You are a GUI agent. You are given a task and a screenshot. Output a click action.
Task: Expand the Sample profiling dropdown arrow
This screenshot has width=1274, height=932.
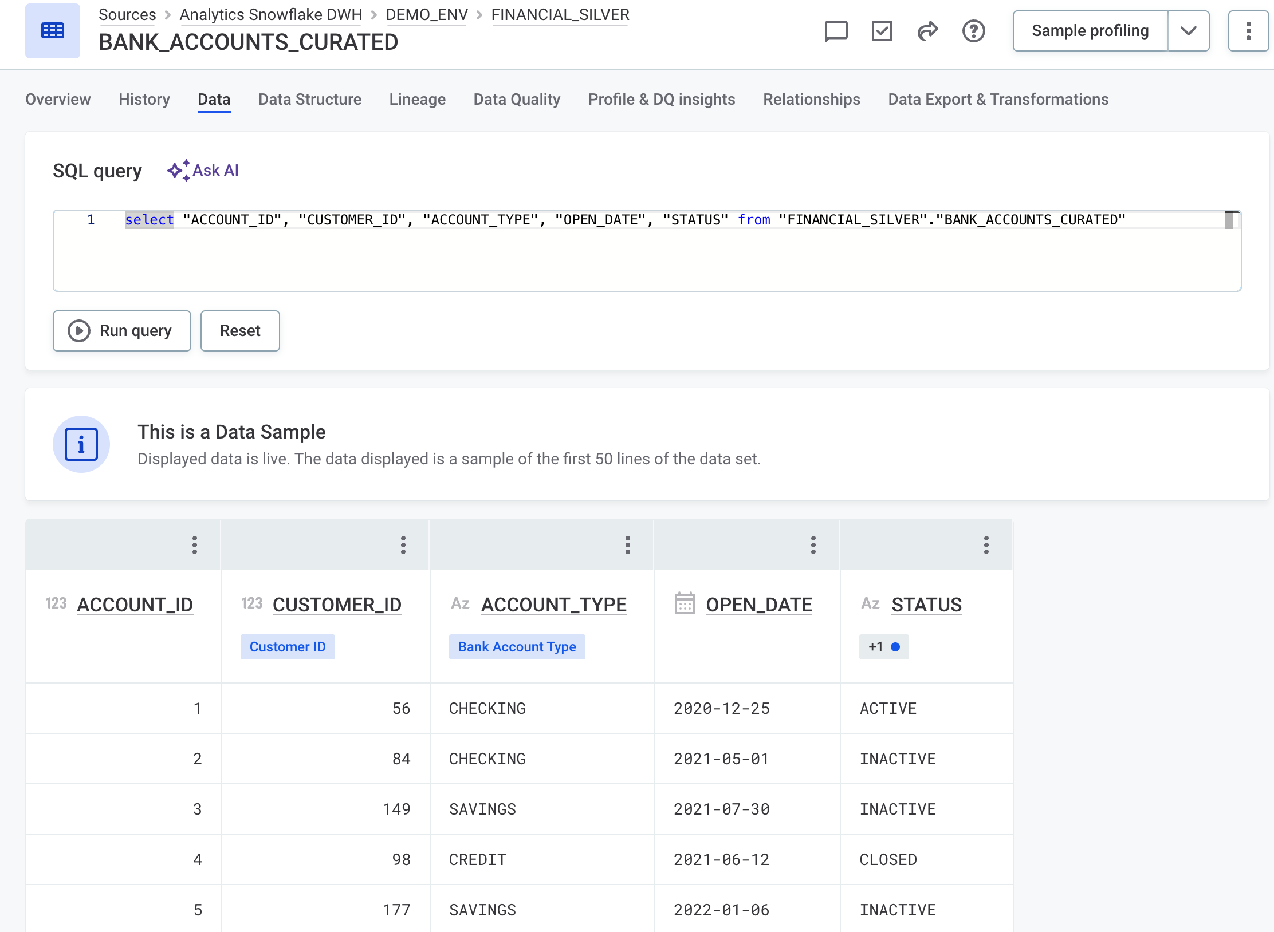pos(1189,31)
